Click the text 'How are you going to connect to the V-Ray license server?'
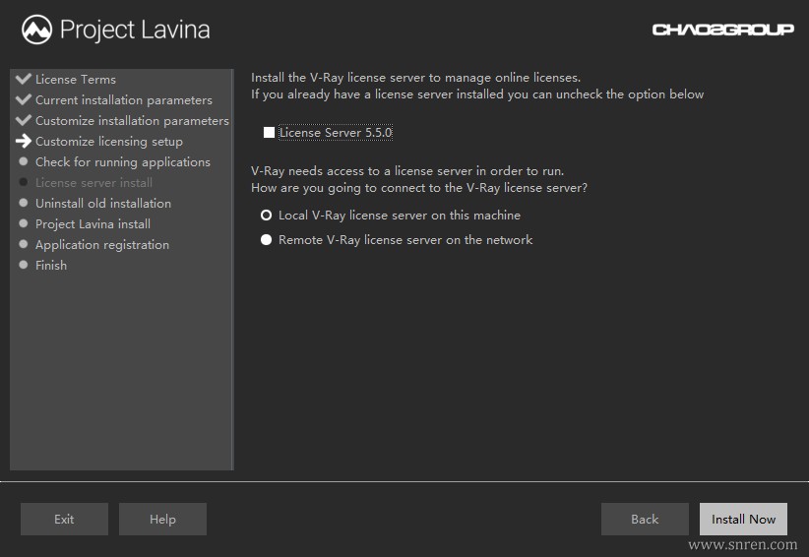809x557 pixels. 419,188
